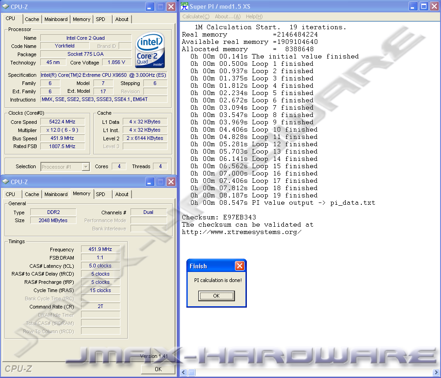This screenshot has height=378, width=441.
Task: Click the Core Speed value 5422.4 MHz
Action: [62, 122]
